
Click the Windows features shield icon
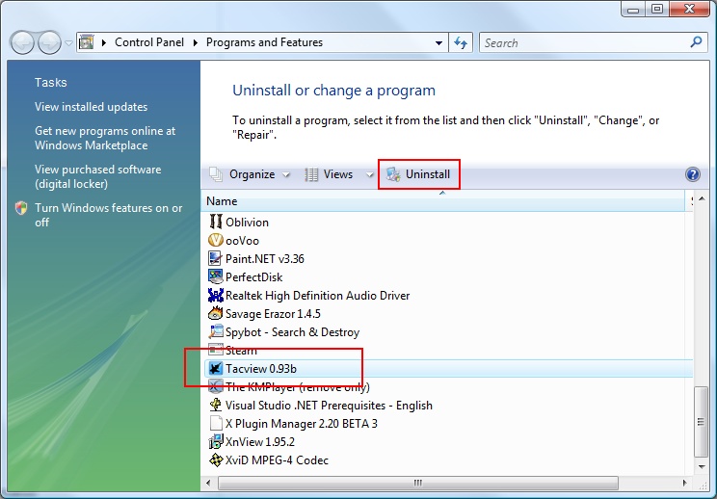click(x=21, y=208)
